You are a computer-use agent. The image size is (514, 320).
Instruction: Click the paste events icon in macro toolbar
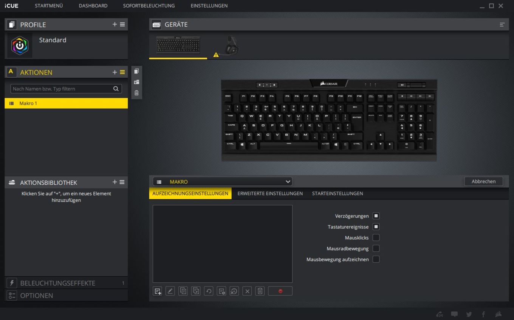point(196,291)
